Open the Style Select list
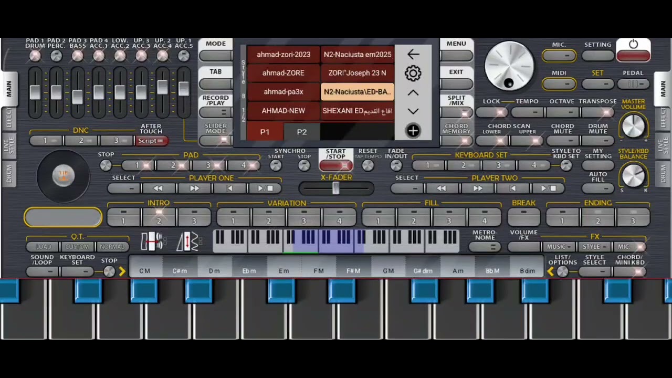Screen dimensions: 672x378 pos(595,271)
